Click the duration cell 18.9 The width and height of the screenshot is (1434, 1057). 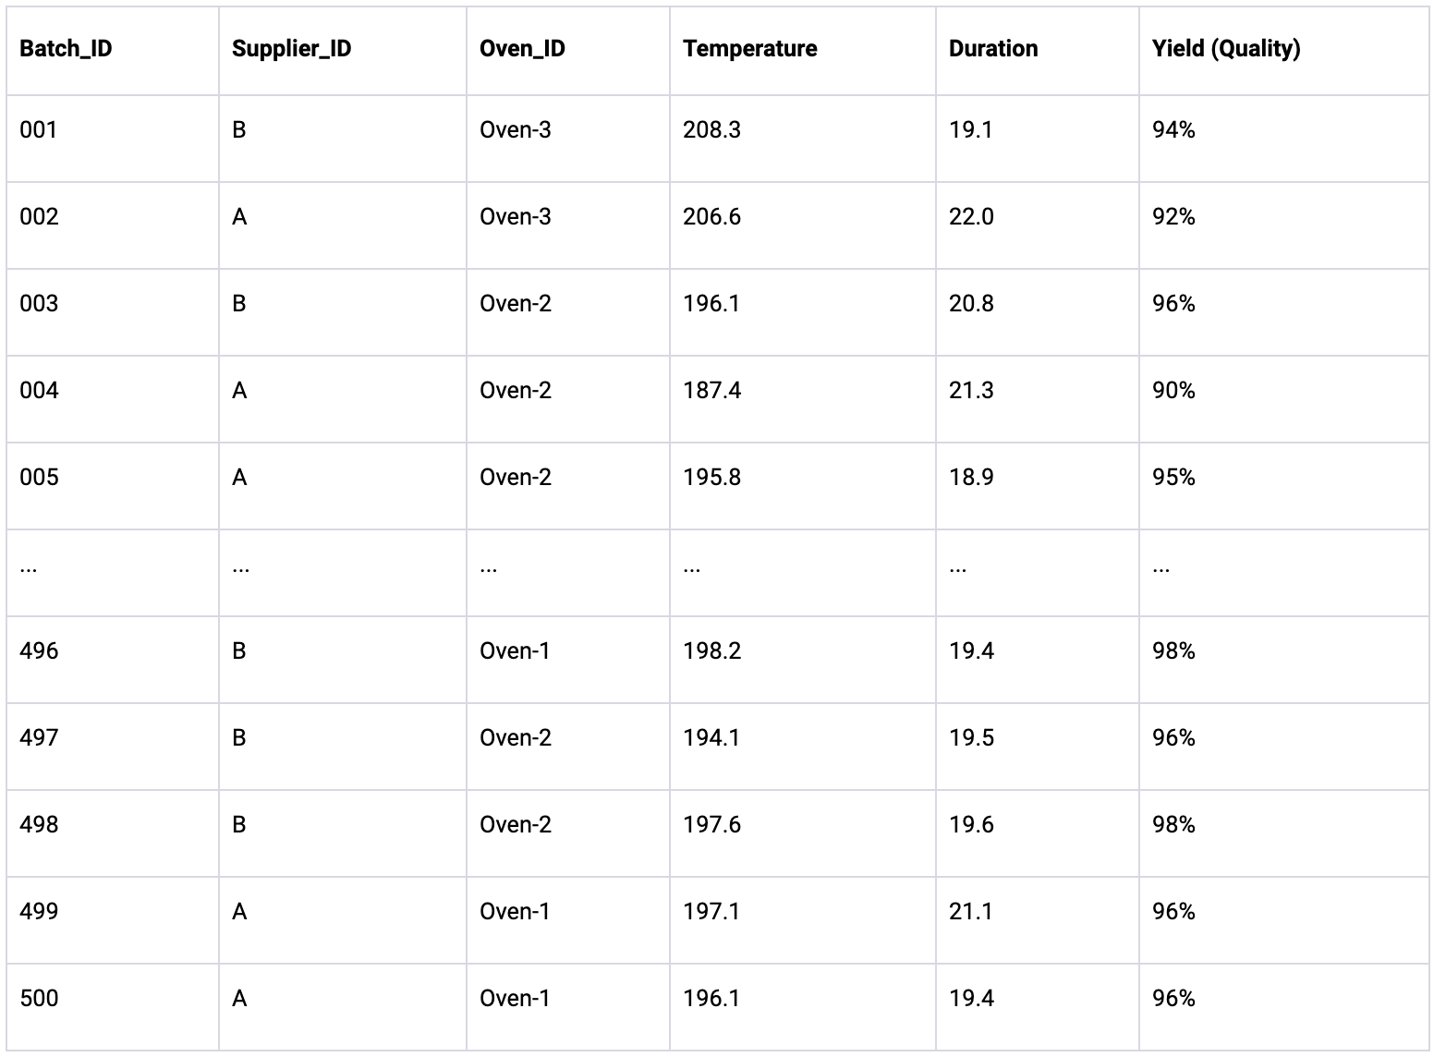[971, 478]
